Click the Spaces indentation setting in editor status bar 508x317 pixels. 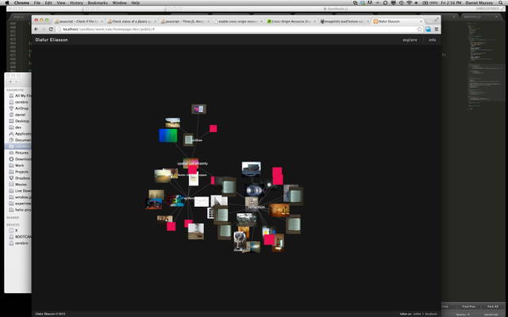462,315
